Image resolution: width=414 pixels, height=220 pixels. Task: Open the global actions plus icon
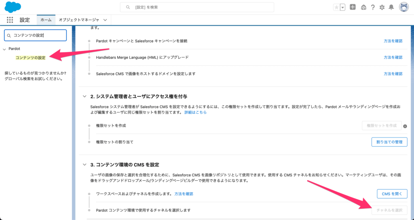coord(353,7)
